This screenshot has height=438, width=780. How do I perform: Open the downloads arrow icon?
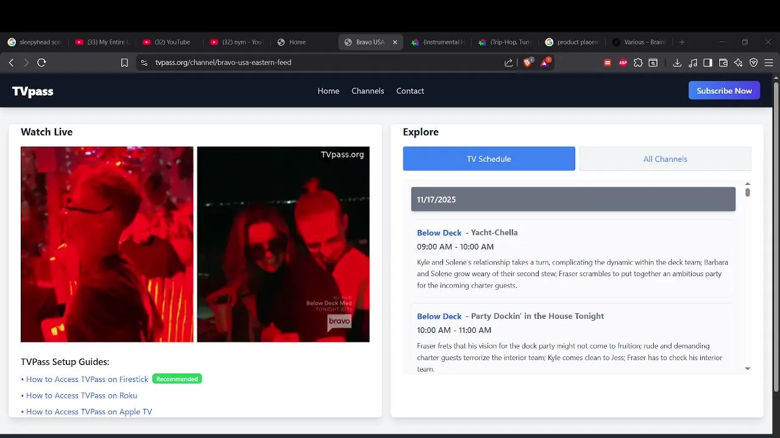click(677, 63)
